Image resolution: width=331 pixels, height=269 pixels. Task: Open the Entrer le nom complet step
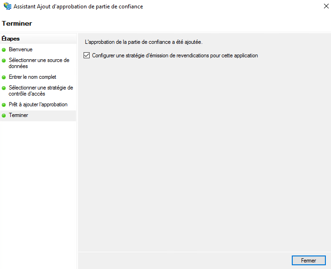click(32, 77)
